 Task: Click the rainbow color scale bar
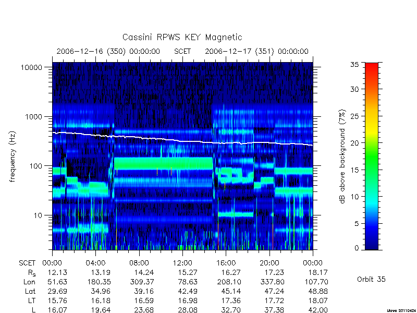[372, 156]
